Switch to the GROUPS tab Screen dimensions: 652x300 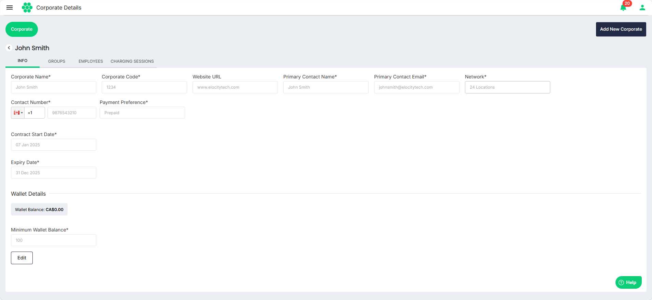(57, 61)
